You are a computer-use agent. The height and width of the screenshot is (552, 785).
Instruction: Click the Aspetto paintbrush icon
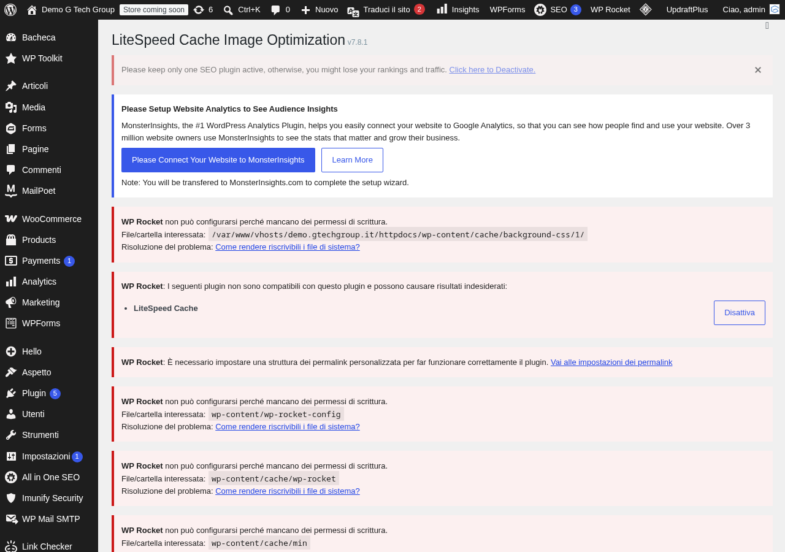coord(11,372)
